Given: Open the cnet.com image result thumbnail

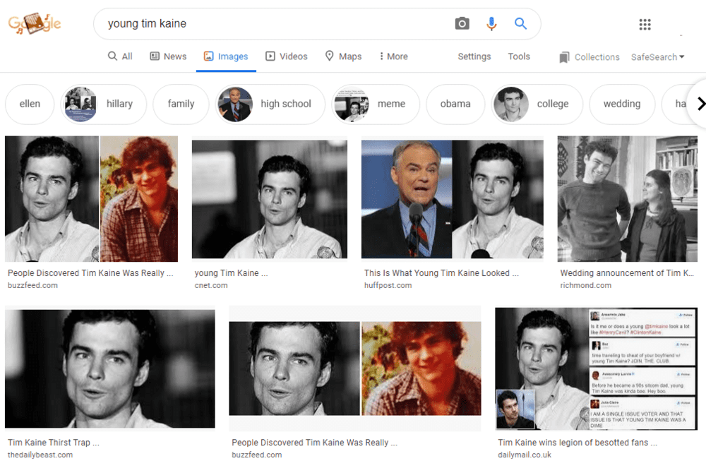Looking at the screenshot, I should pos(269,199).
